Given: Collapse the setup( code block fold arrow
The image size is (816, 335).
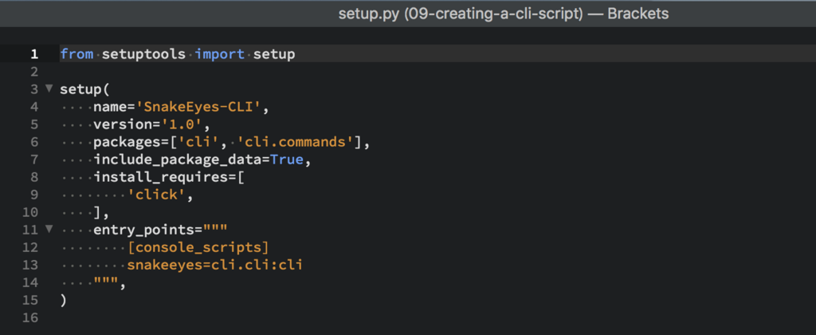Looking at the screenshot, I should [48, 89].
